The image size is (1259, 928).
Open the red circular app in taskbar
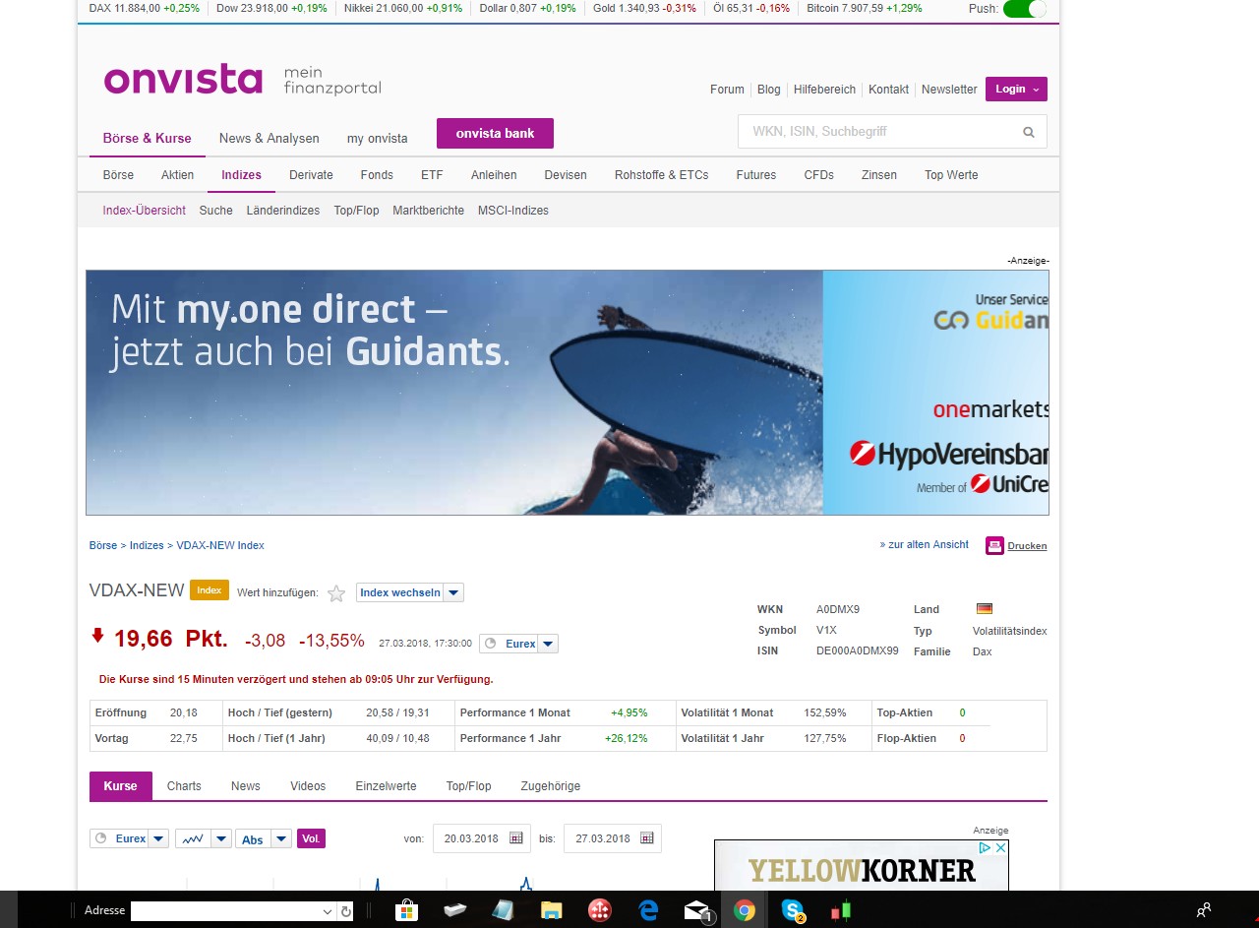click(599, 910)
